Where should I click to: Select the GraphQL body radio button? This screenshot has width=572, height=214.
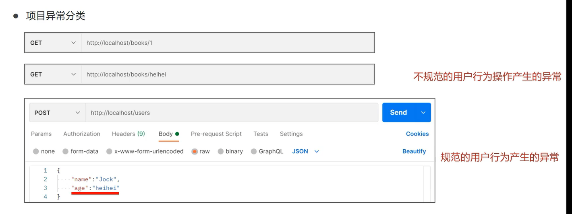(x=254, y=152)
